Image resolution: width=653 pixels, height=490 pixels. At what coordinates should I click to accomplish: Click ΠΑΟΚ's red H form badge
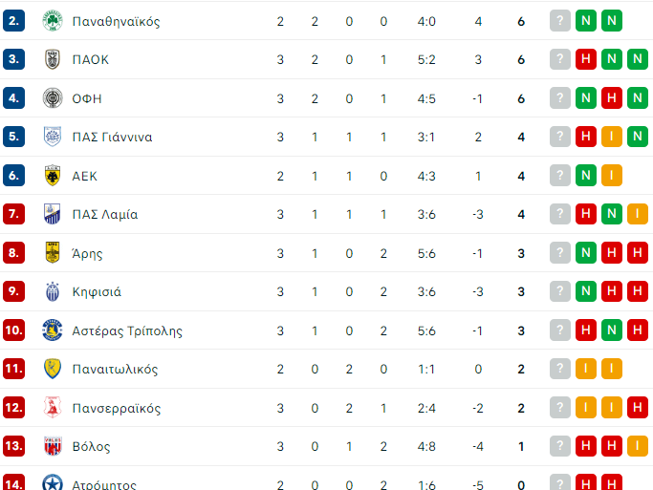[585, 59]
